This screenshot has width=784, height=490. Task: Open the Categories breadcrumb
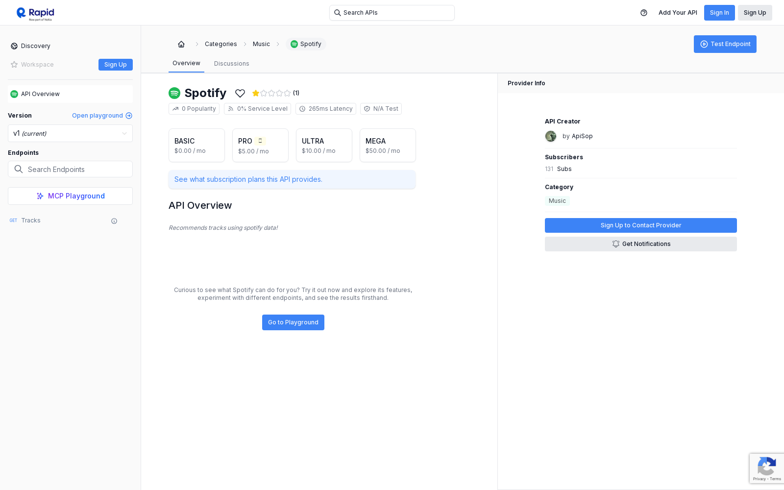(x=221, y=44)
